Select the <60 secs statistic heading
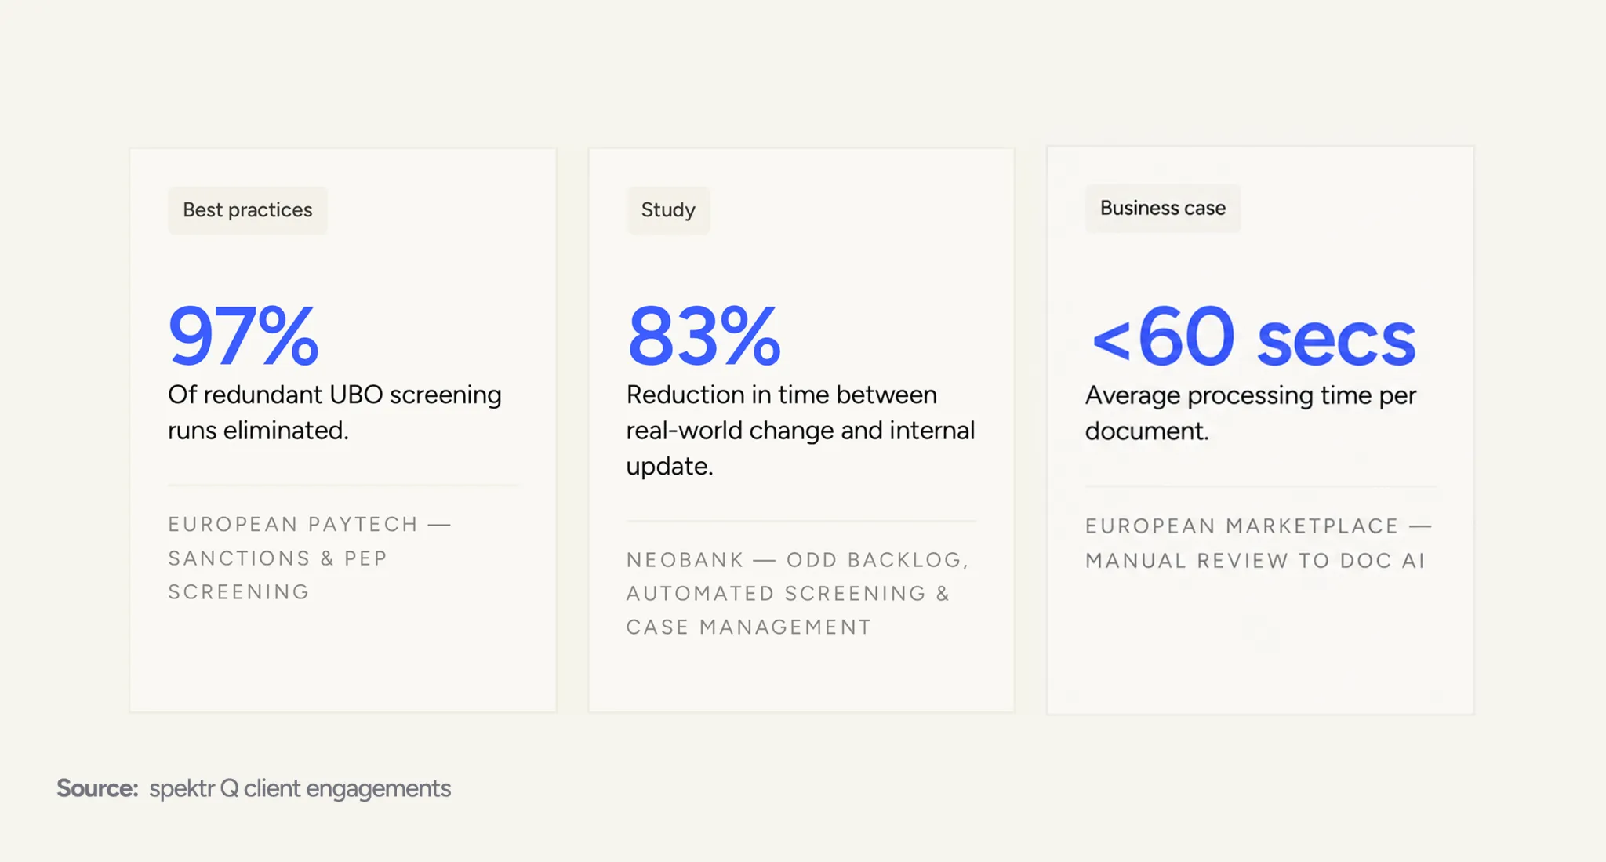This screenshot has height=862, width=1606. point(1253,337)
